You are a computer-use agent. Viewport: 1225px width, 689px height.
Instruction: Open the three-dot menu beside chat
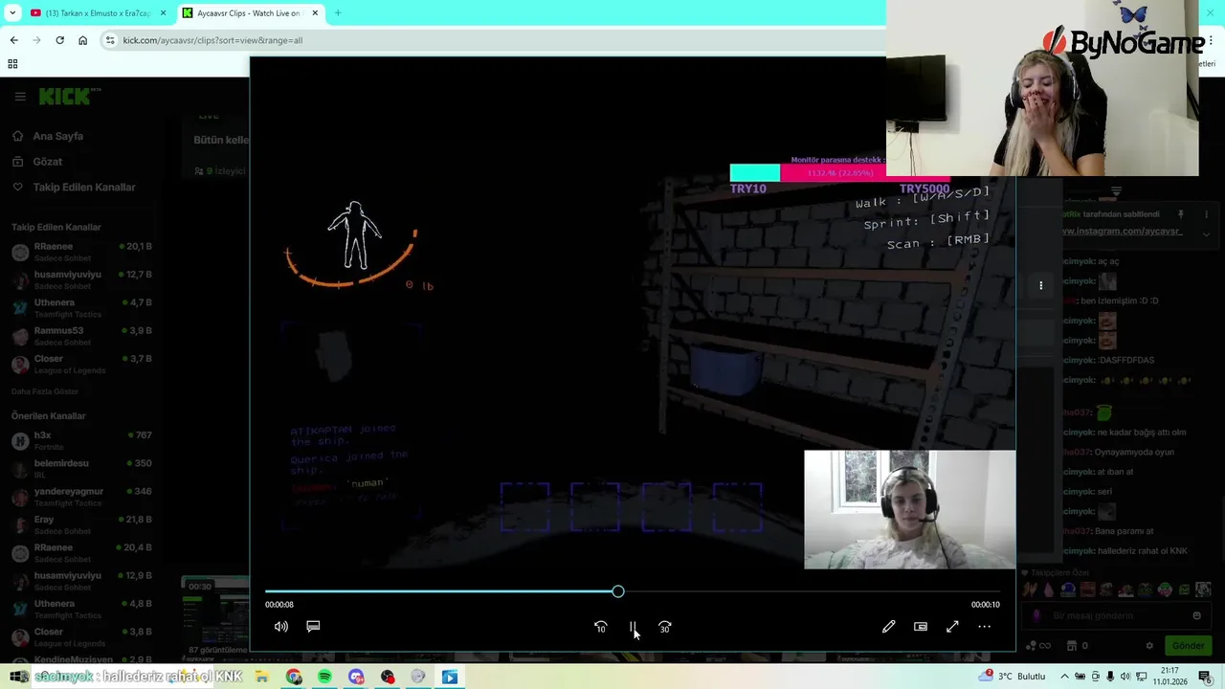coord(1040,285)
